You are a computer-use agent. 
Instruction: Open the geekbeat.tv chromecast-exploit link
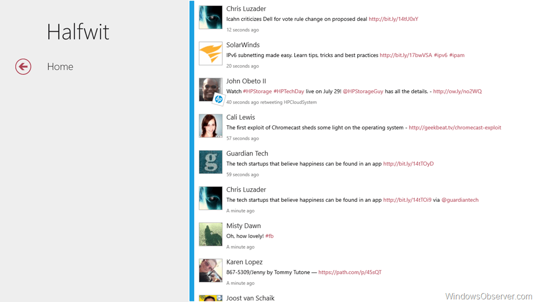pyautogui.click(x=455, y=128)
